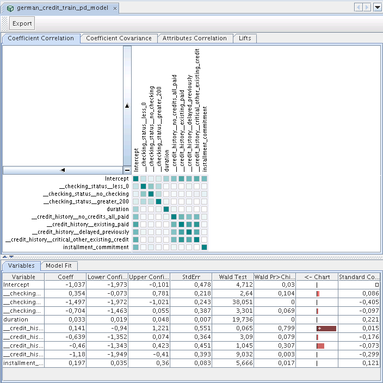
Task: Click the installment_commitment row label in the matrix
Action: click(x=96, y=247)
